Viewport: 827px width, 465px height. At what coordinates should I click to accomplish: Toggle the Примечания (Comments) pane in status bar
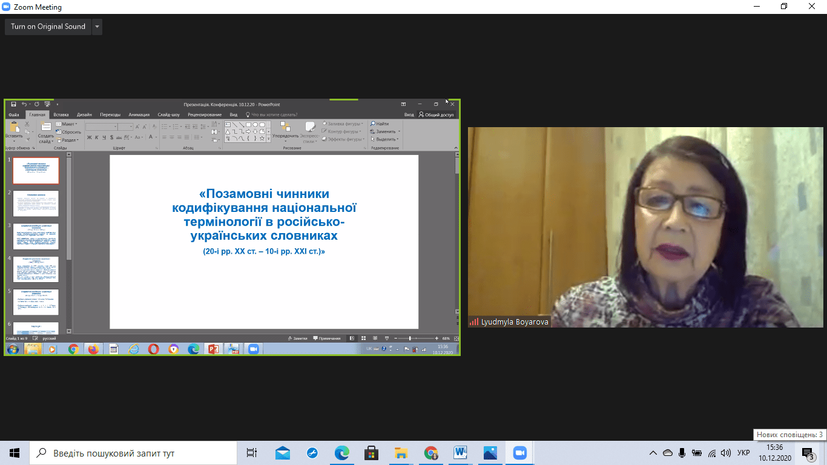(327, 338)
